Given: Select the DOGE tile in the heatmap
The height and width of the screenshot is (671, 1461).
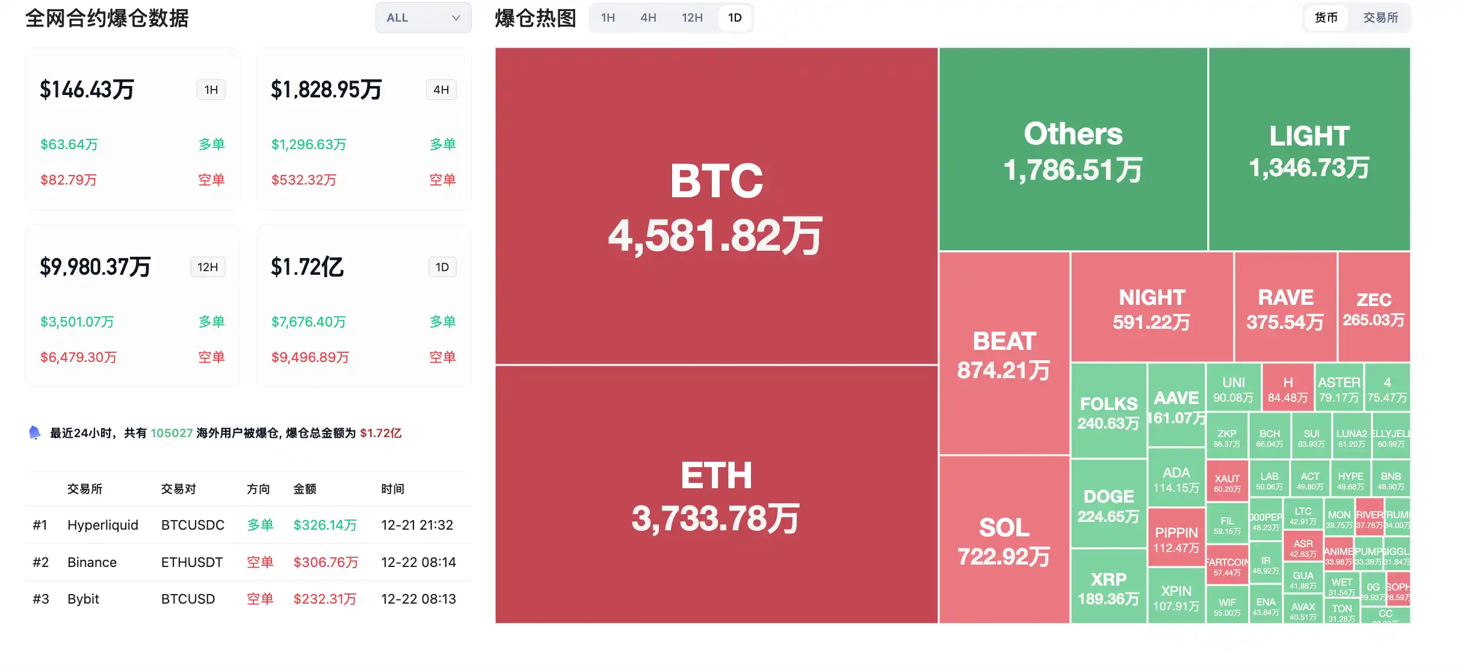Looking at the screenshot, I should 1108,505.
